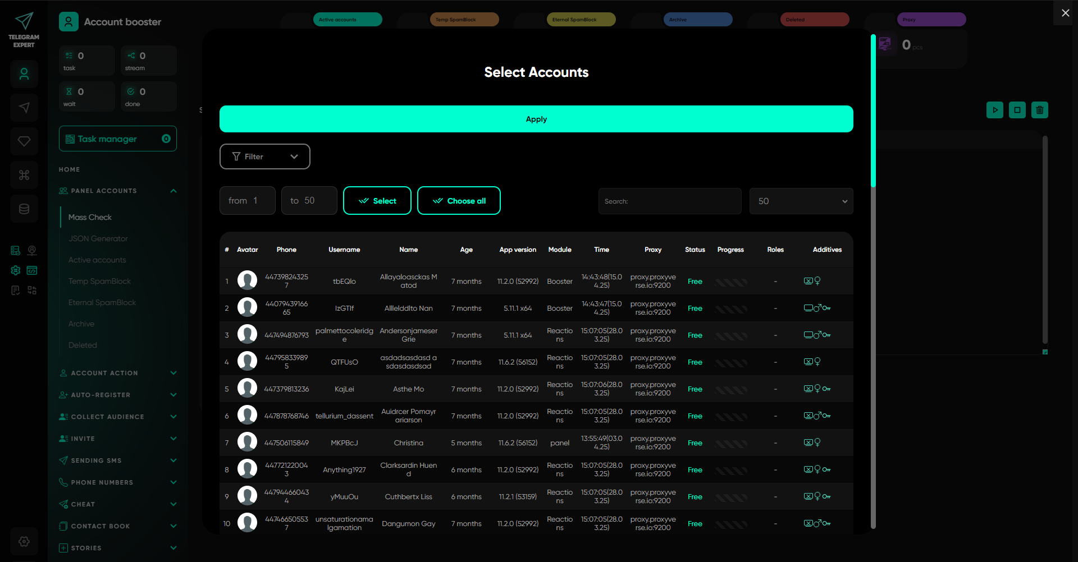The height and width of the screenshot is (562, 1078).
Task: Click the command symbol icon in left rail
Action: (24, 175)
